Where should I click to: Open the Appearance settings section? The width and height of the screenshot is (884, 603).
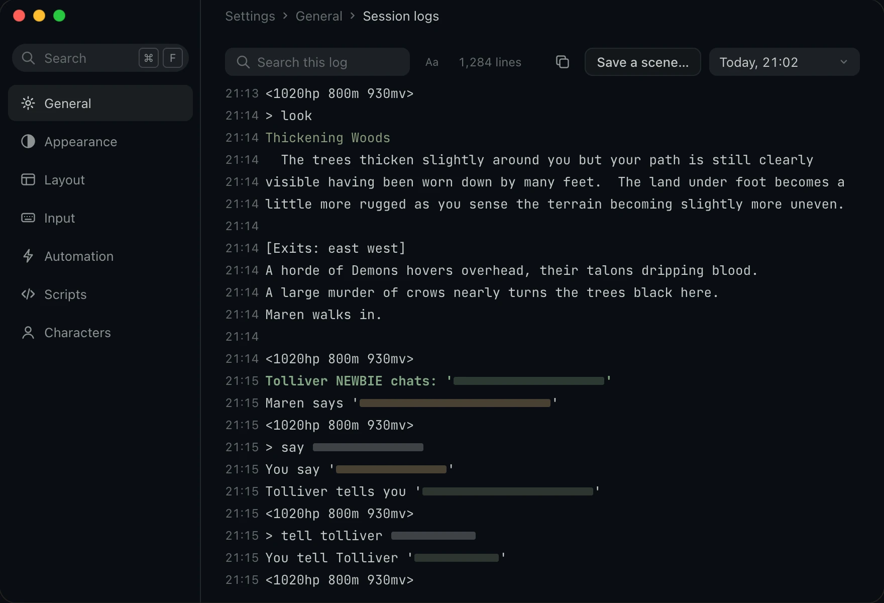coord(100,142)
